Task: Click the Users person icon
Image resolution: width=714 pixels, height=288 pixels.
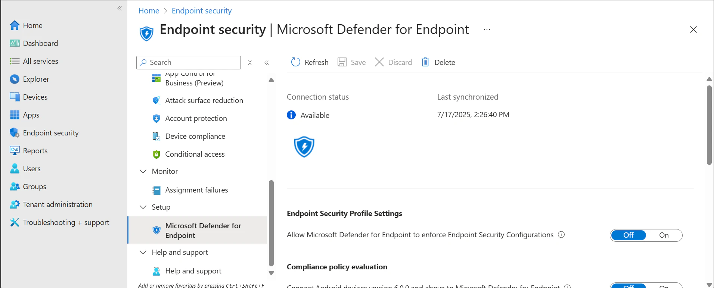Action: [15, 169]
